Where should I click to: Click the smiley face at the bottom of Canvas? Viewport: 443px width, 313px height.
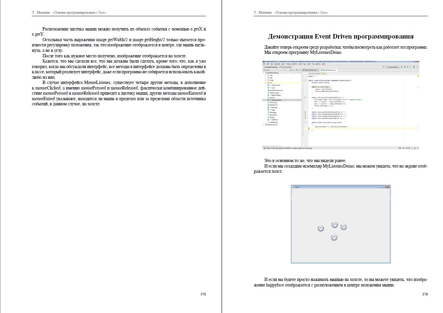click(x=334, y=238)
